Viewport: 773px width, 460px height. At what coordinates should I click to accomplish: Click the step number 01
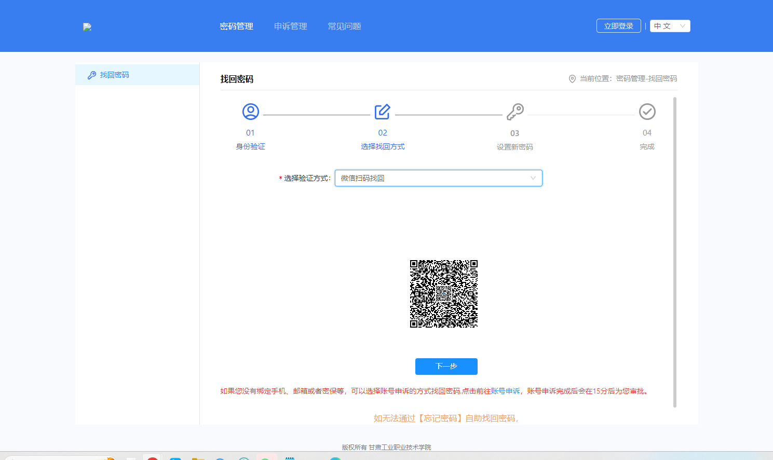250,133
